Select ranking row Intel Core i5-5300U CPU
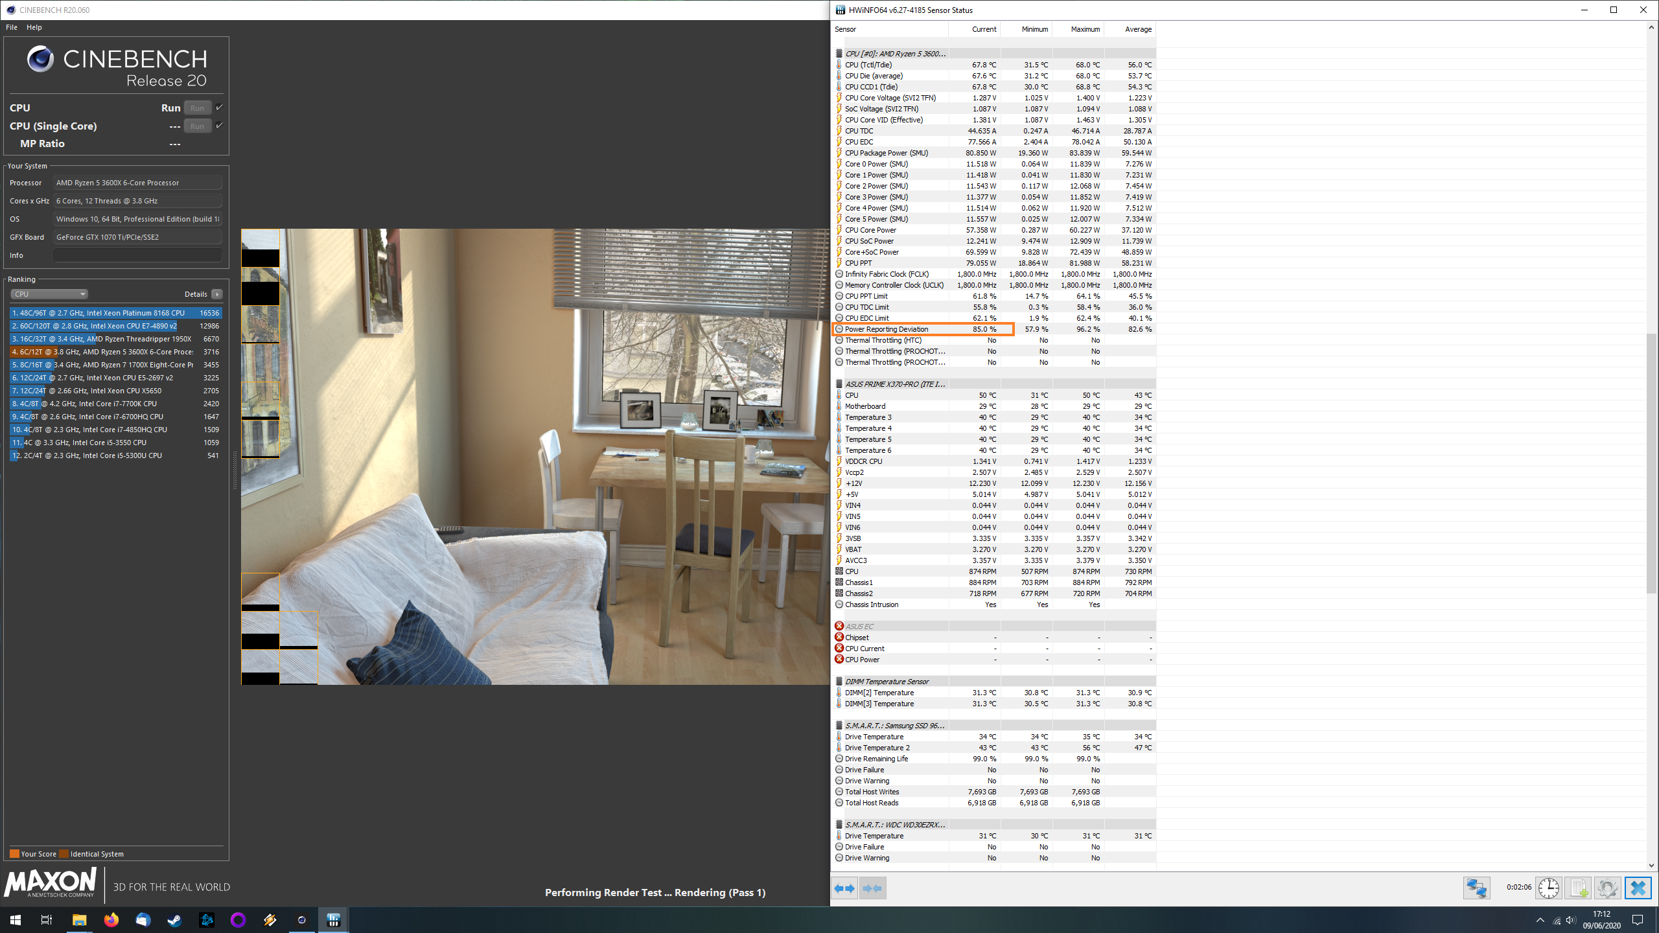 (116, 455)
